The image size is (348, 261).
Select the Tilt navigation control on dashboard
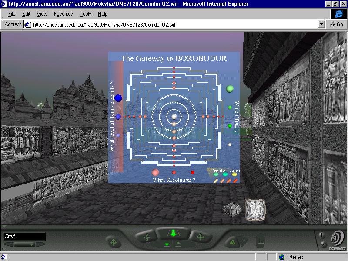[147, 237]
